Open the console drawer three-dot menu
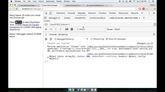Screen dimensions: 165x92 (x=46, y=34)
